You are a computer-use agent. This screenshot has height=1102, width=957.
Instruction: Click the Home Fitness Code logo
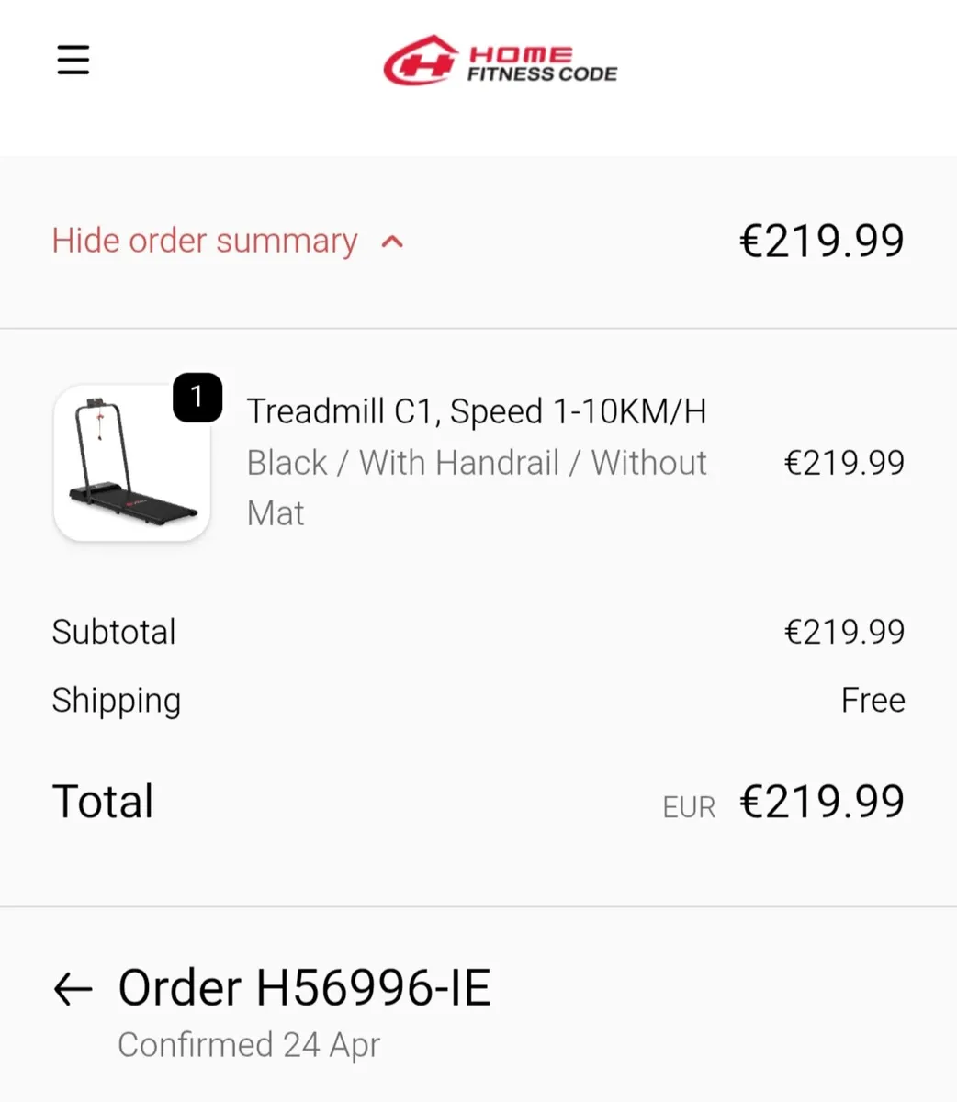tap(500, 62)
